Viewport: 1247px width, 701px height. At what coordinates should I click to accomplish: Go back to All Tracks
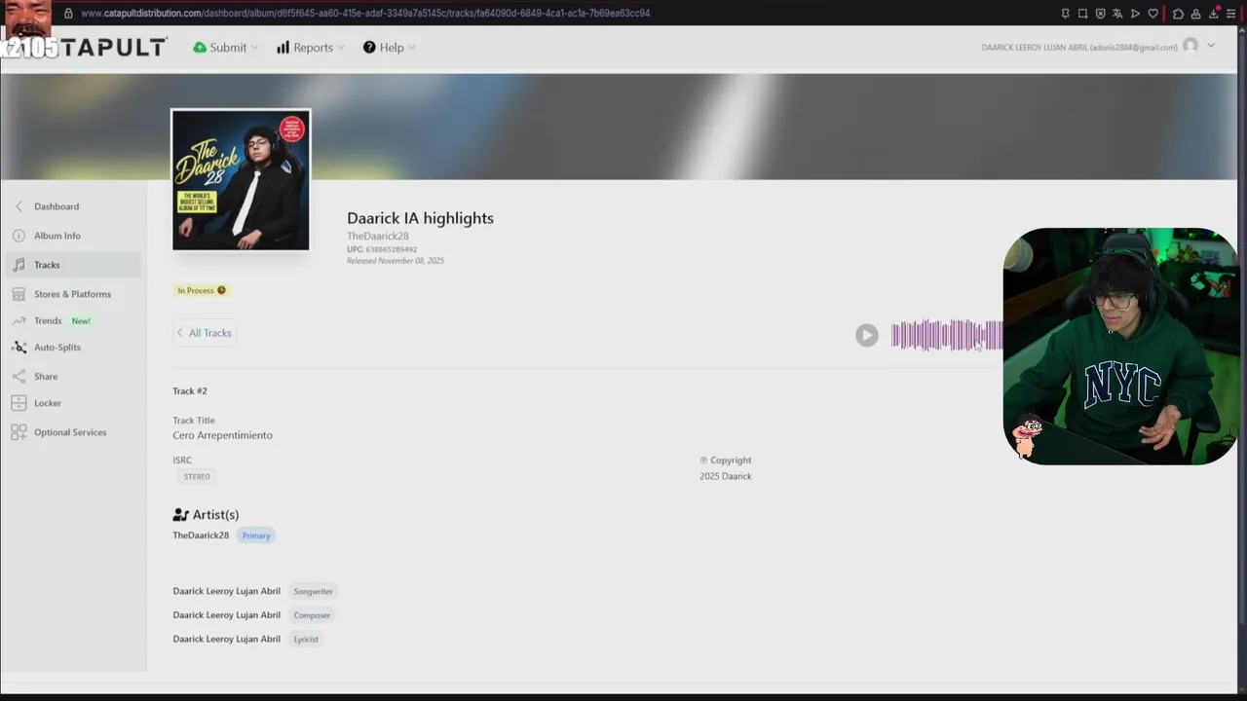click(205, 333)
